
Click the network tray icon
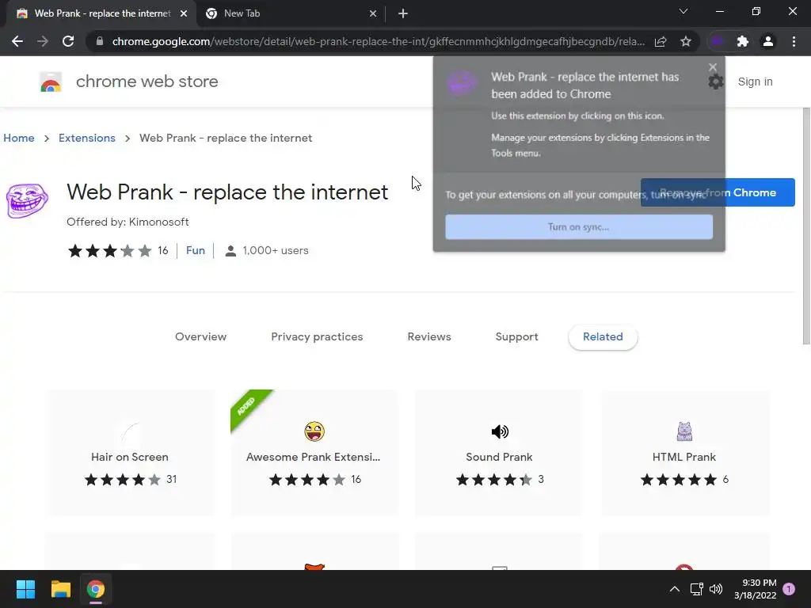(696, 589)
